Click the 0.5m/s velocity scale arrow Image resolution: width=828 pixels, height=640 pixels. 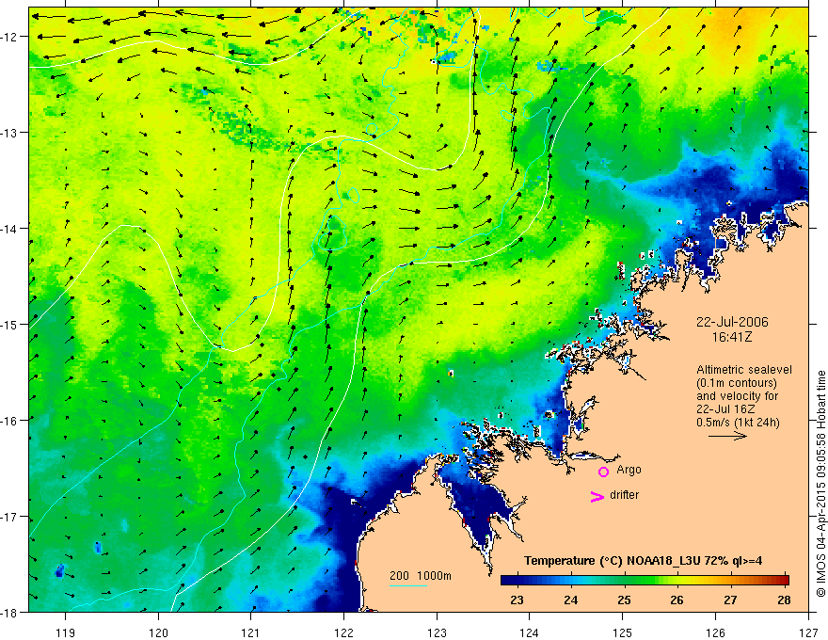727,436
